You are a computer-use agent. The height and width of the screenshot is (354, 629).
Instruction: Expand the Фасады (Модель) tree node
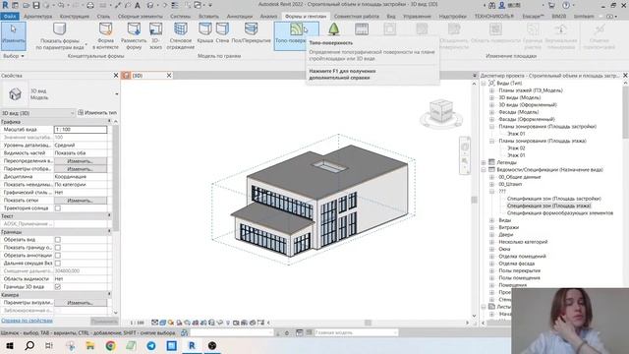pos(491,112)
